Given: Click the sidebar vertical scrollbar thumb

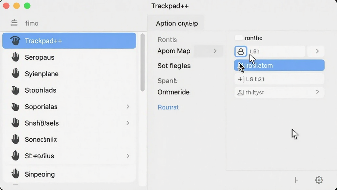Looking at the screenshot, I should pyautogui.click(x=143, y=62).
